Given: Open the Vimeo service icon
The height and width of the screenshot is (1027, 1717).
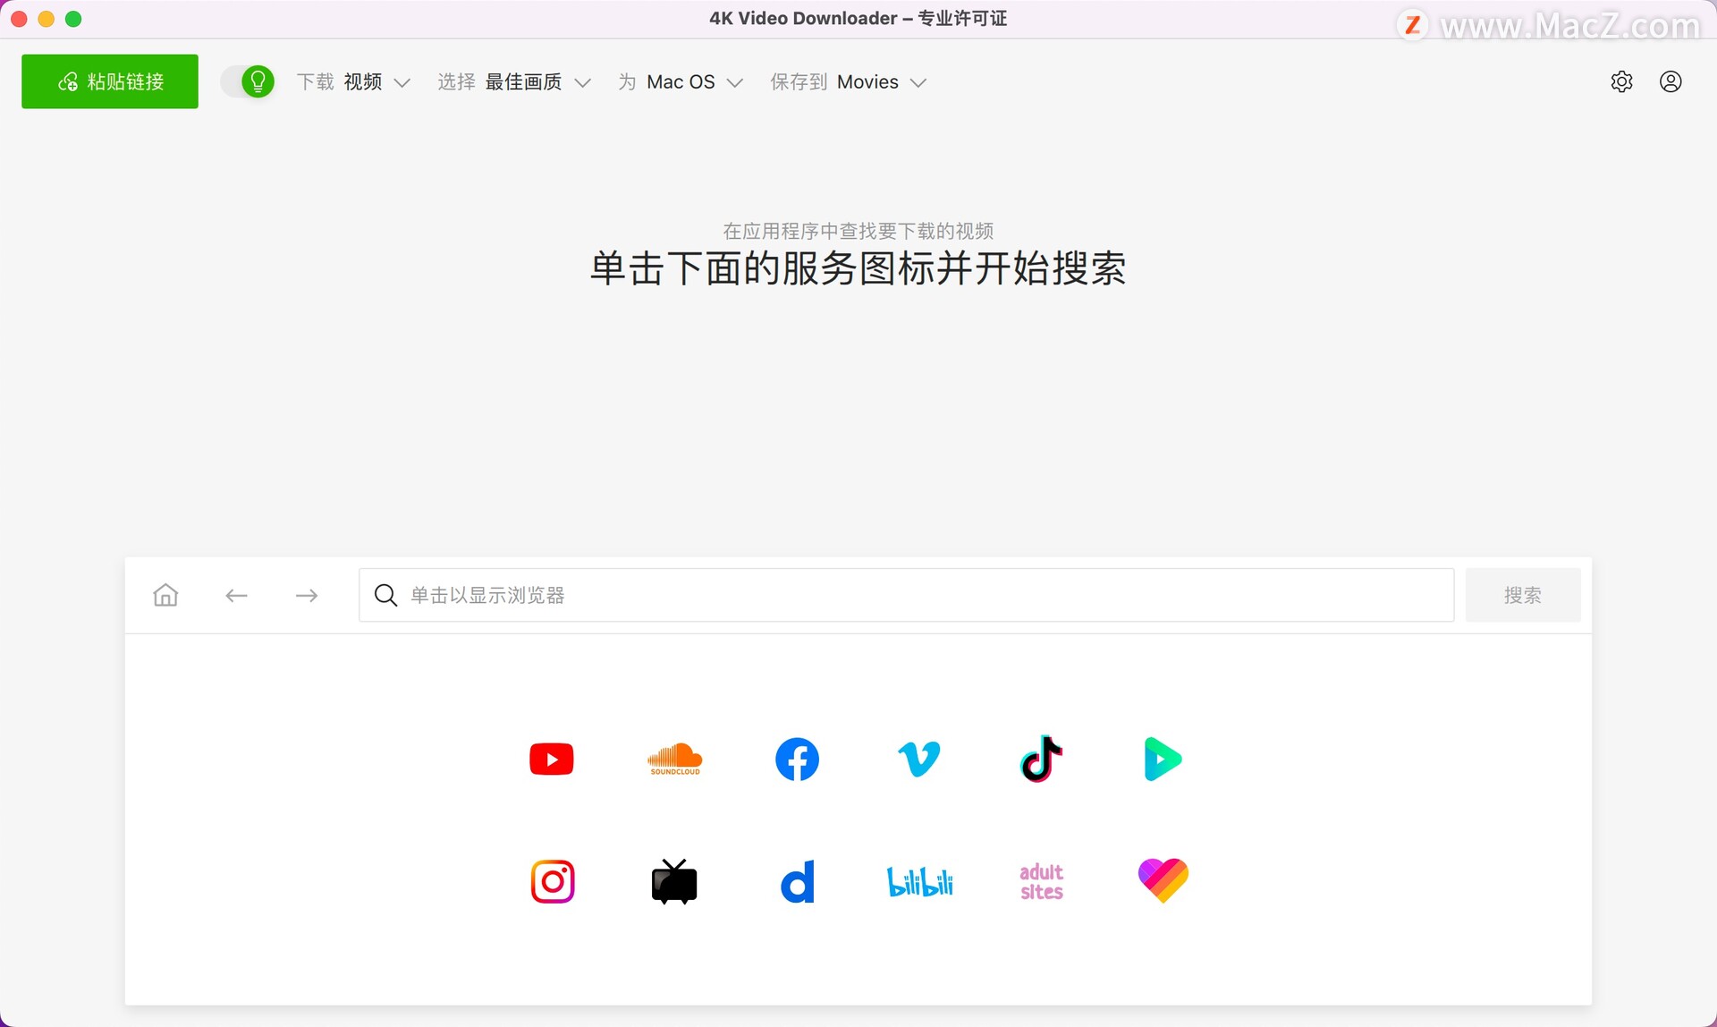Looking at the screenshot, I should click(919, 759).
